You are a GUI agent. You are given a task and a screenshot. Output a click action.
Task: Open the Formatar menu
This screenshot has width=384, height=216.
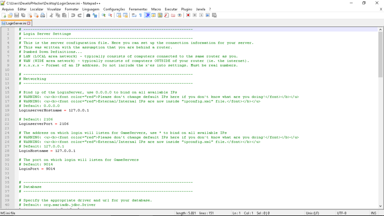72,9
